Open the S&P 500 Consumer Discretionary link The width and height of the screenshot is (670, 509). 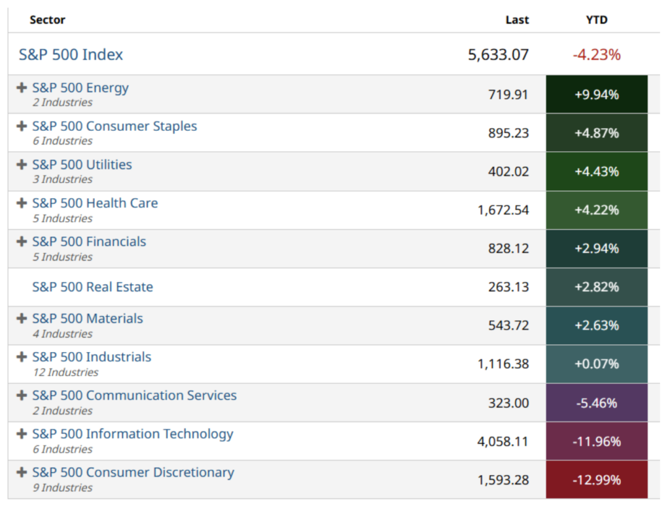coord(133,472)
